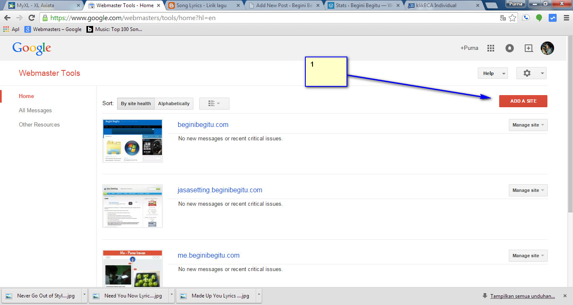Screen dimensions: 573x305
Task: Open the jasasetting.beginibegitu.com link
Action: tap(220, 190)
